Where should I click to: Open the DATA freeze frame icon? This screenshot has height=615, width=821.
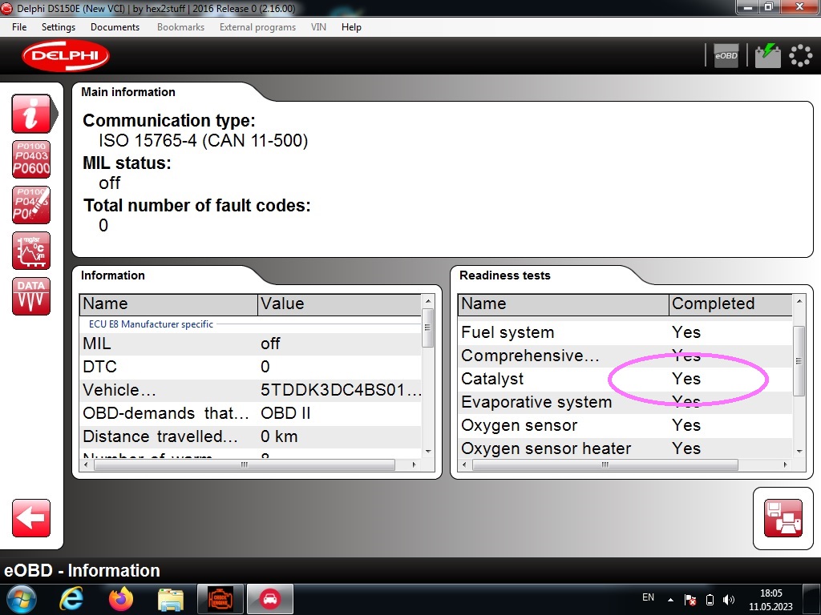coord(31,296)
